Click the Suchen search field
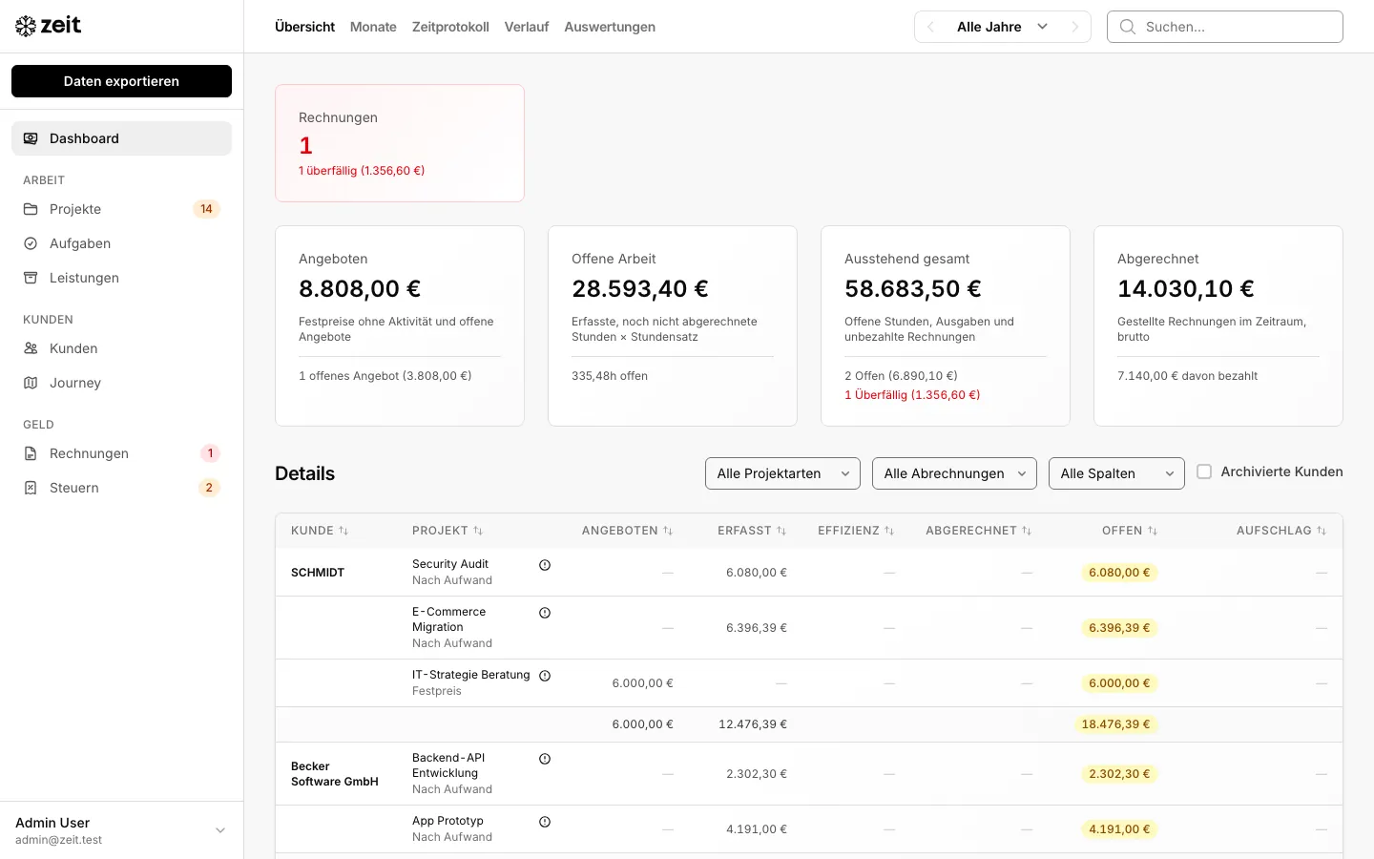The width and height of the screenshot is (1374, 859). click(x=1225, y=27)
